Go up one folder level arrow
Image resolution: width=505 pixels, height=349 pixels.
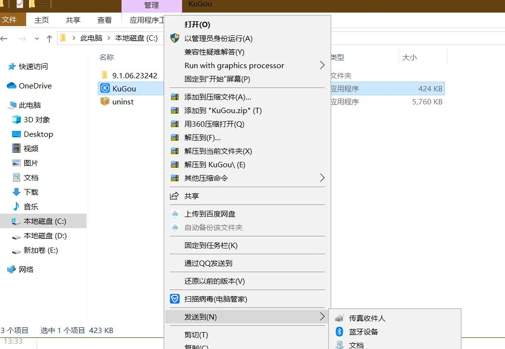[49, 39]
